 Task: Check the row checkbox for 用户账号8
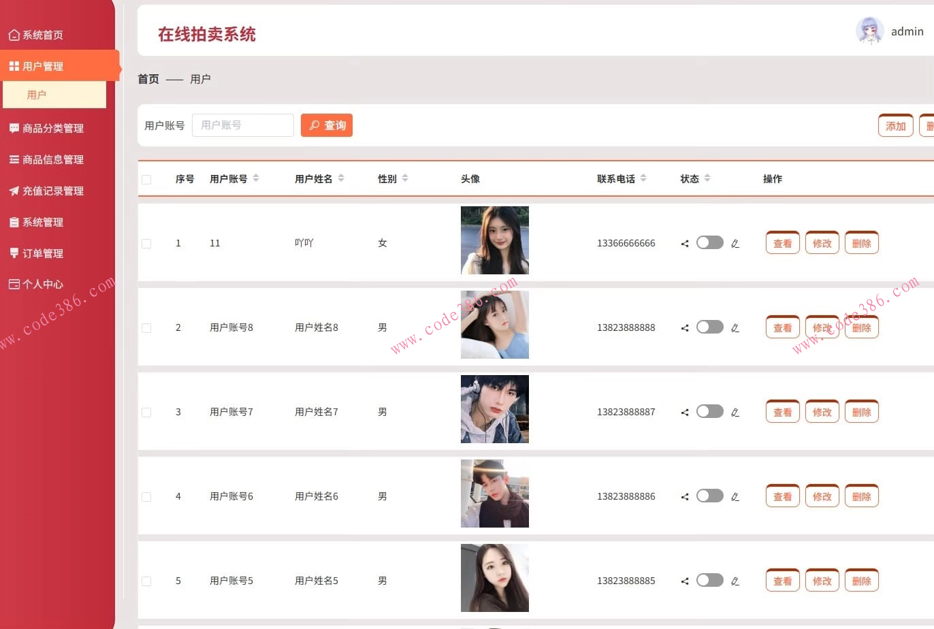146,327
